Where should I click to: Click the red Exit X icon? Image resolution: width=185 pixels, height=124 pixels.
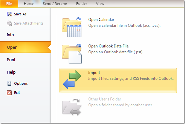pyautogui.click(x=9, y=93)
